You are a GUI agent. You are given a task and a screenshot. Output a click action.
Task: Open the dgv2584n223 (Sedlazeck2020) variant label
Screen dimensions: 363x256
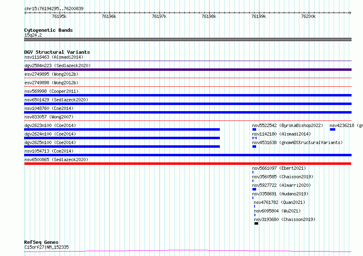pyautogui.click(x=58, y=66)
